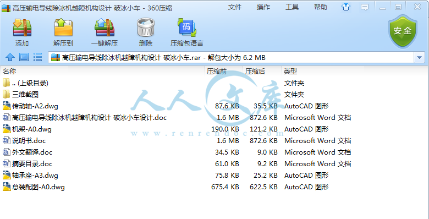Select the 外文翻译.doc file icon

(x=6, y=152)
